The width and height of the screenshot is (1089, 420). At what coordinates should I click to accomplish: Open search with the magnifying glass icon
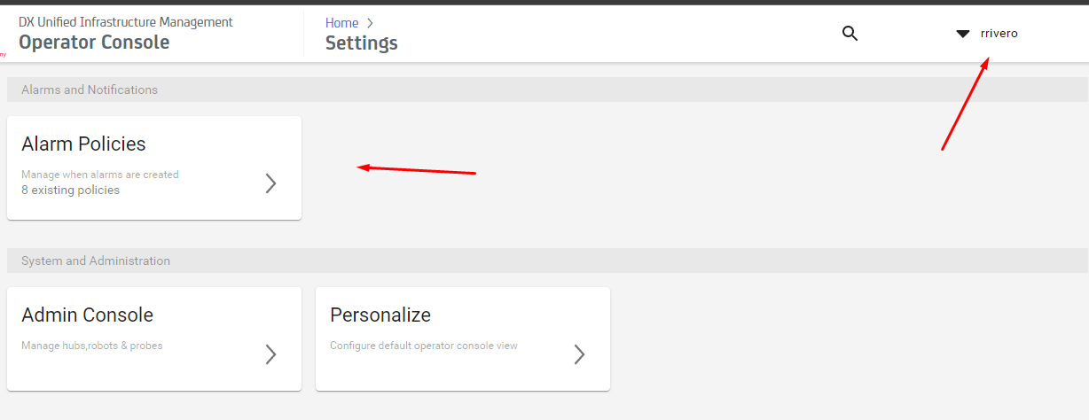[x=850, y=34]
